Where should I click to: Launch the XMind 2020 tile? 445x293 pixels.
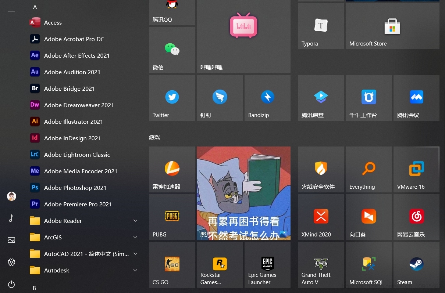(x=321, y=217)
